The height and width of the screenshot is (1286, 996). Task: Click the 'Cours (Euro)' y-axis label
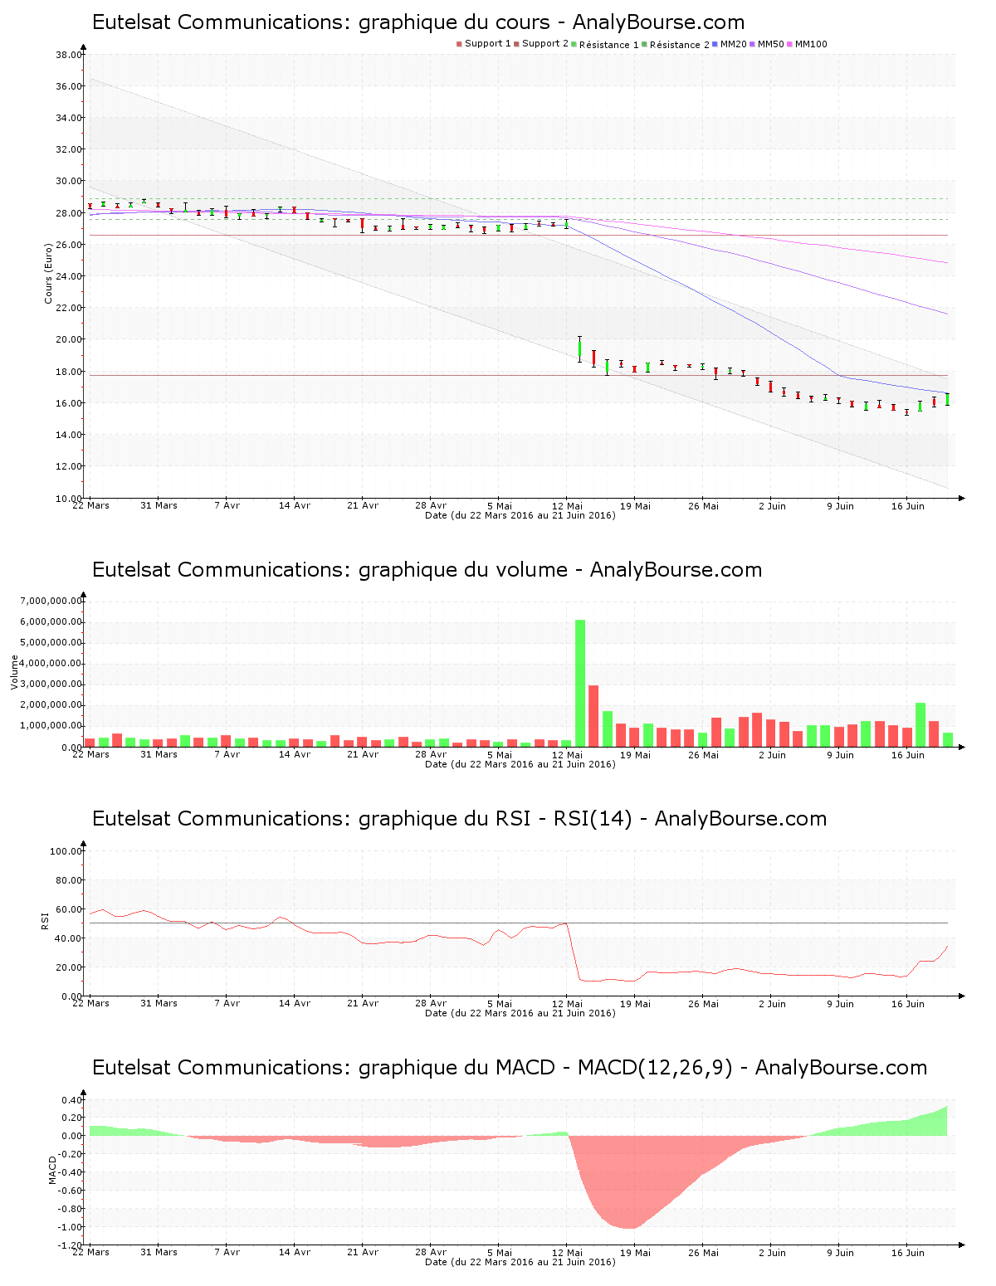[x=49, y=273]
